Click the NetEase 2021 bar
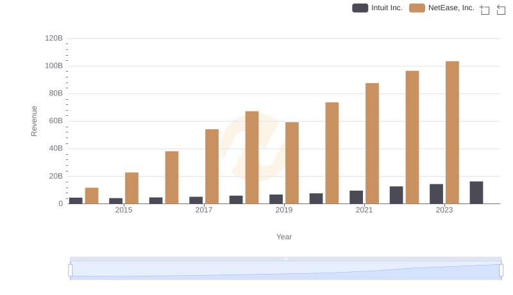 pyautogui.click(x=372, y=143)
